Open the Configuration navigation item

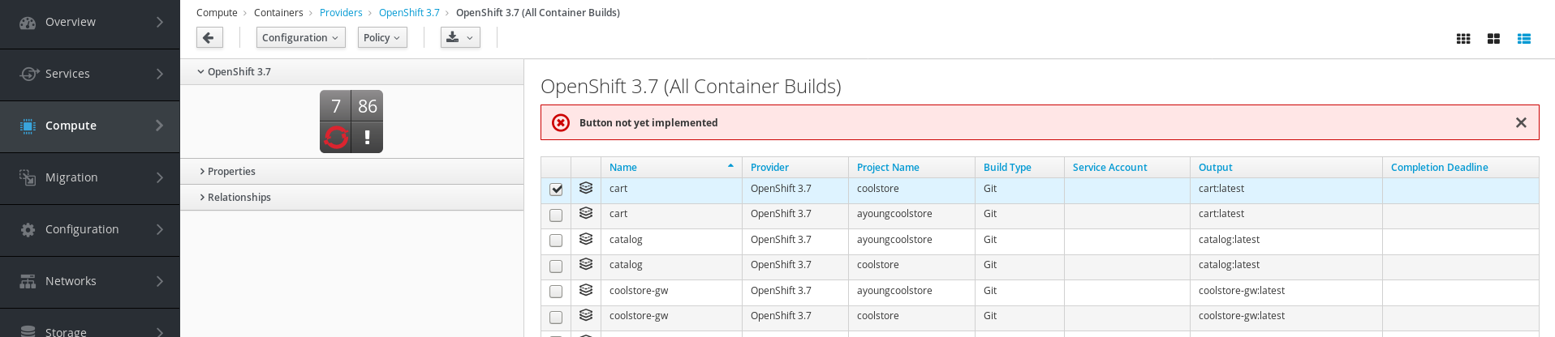(89, 230)
